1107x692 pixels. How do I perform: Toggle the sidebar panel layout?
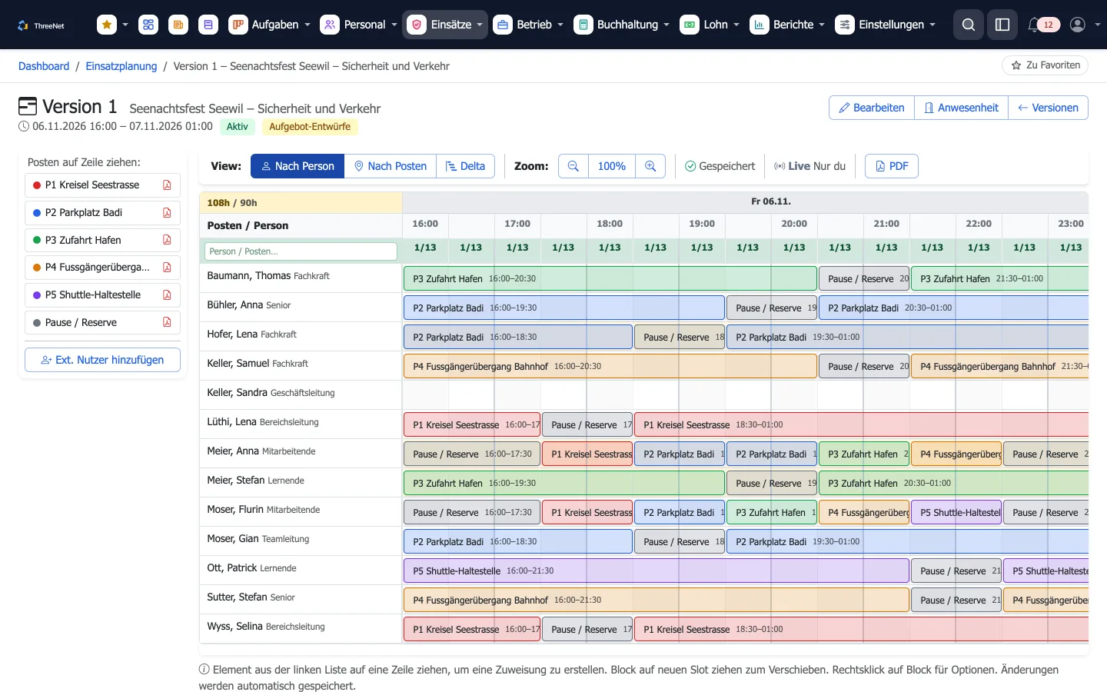(x=1002, y=25)
